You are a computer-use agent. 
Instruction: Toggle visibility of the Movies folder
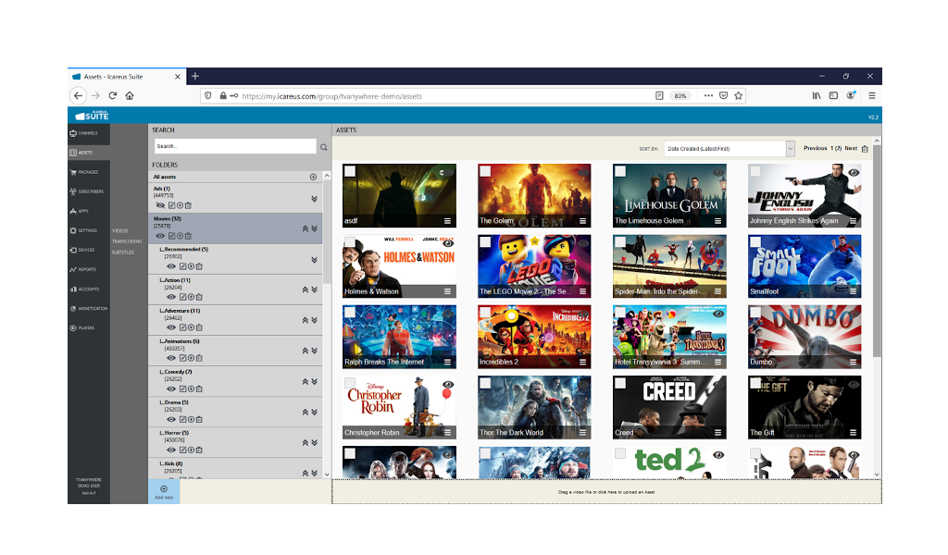(160, 236)
